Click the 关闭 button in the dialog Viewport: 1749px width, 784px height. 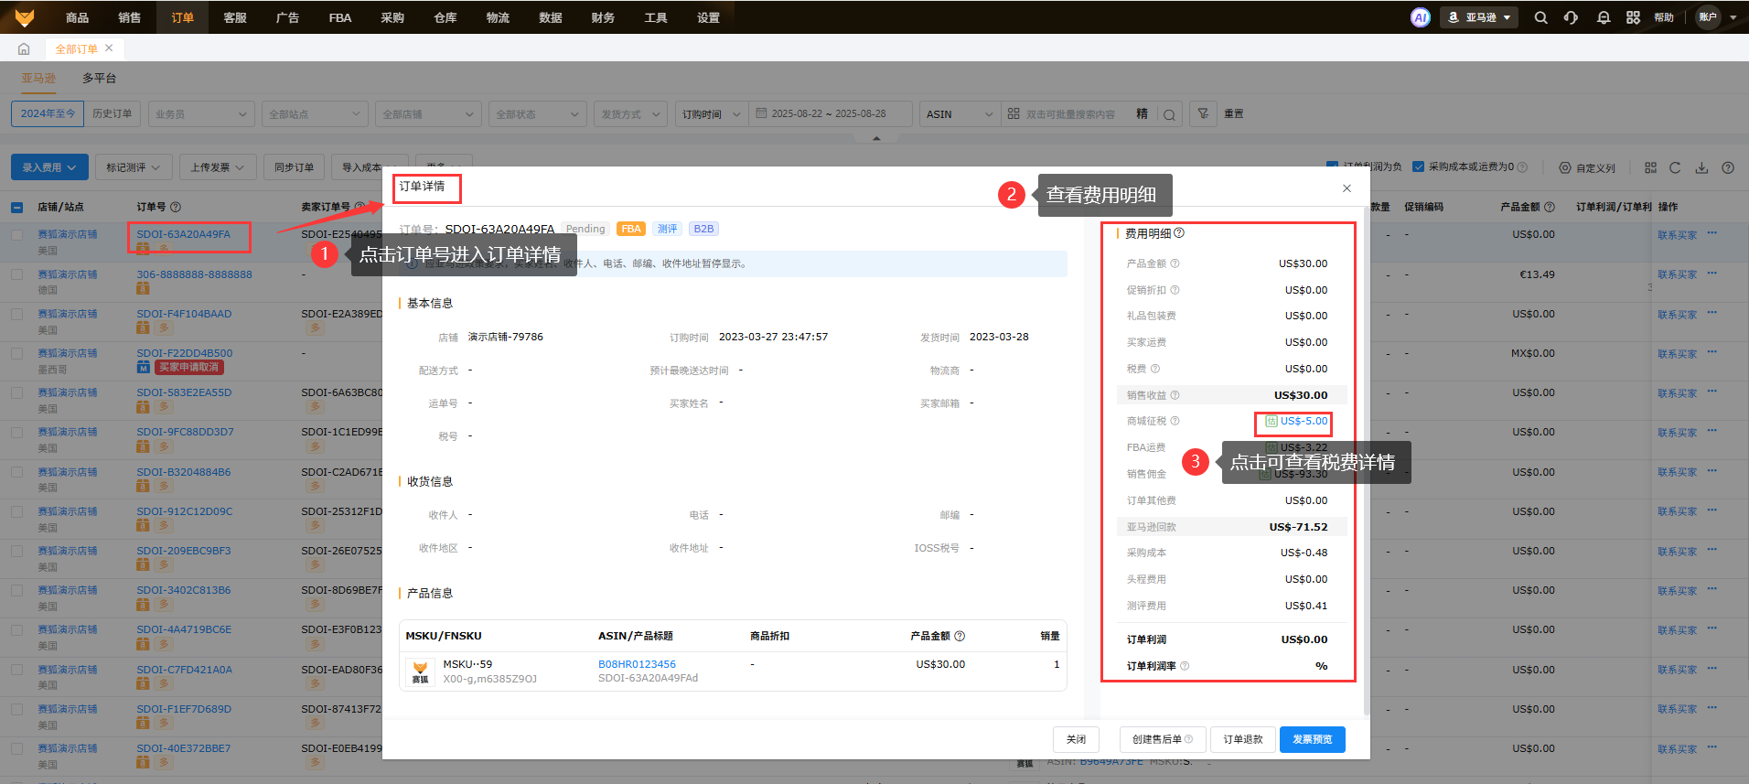pos(1077,739)
